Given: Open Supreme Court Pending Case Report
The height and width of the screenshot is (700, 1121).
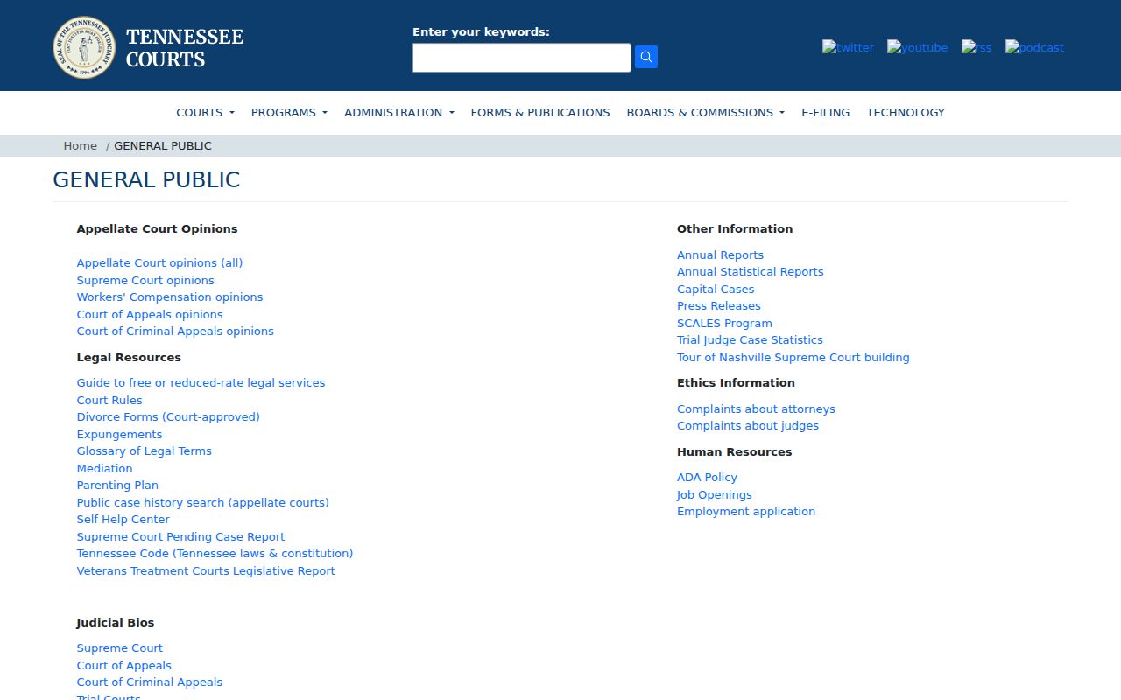Looking at the screenshot, I should point(180,536).
